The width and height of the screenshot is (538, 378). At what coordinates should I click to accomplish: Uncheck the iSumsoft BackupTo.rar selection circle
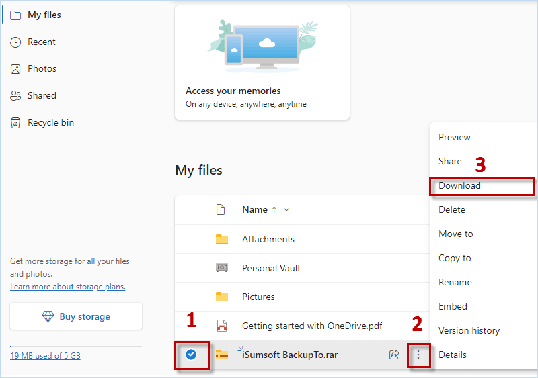191,355
